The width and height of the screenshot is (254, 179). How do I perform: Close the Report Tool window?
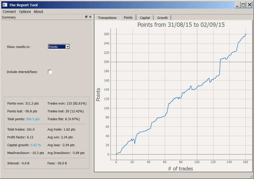pyautogui.click(x=249, y=5)
